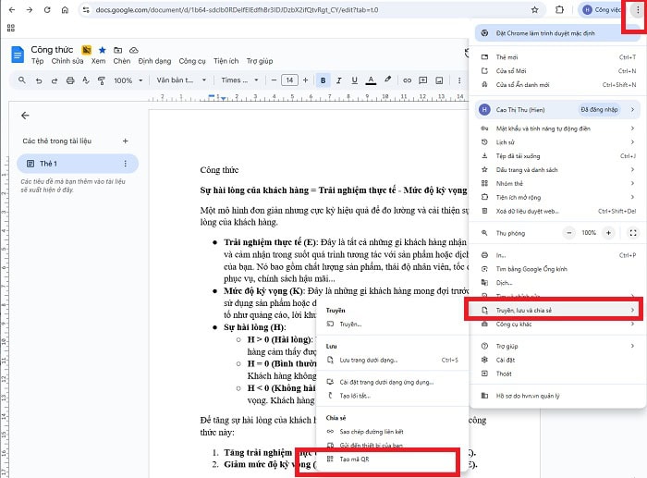The image size is (647, 478).
Task: Expand the Cao Thi Thu (Hien) profile entry
Action: coord(557,110)
